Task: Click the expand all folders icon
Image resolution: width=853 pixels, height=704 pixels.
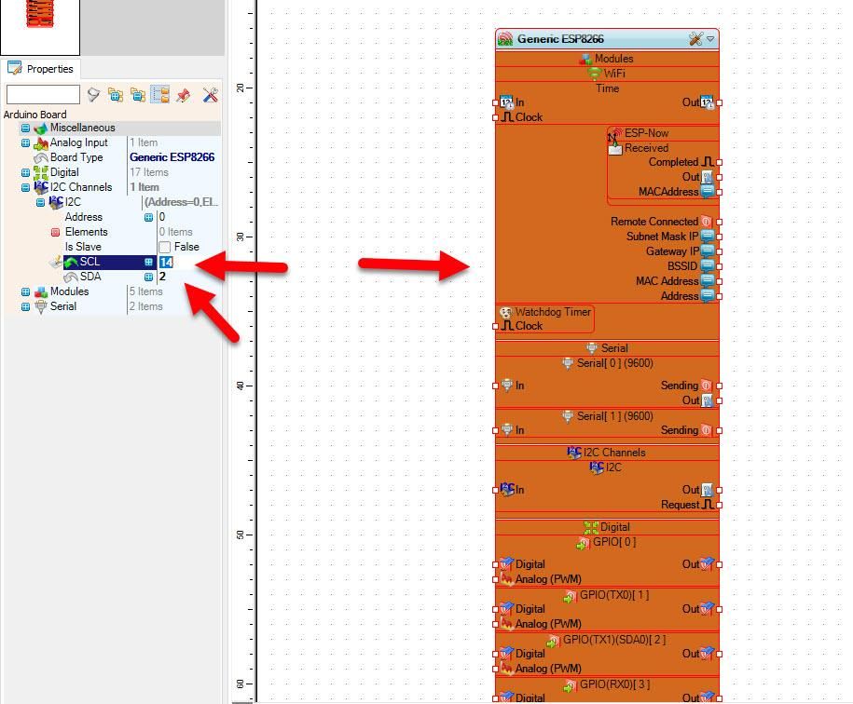Action: click(x=116, y=95)
